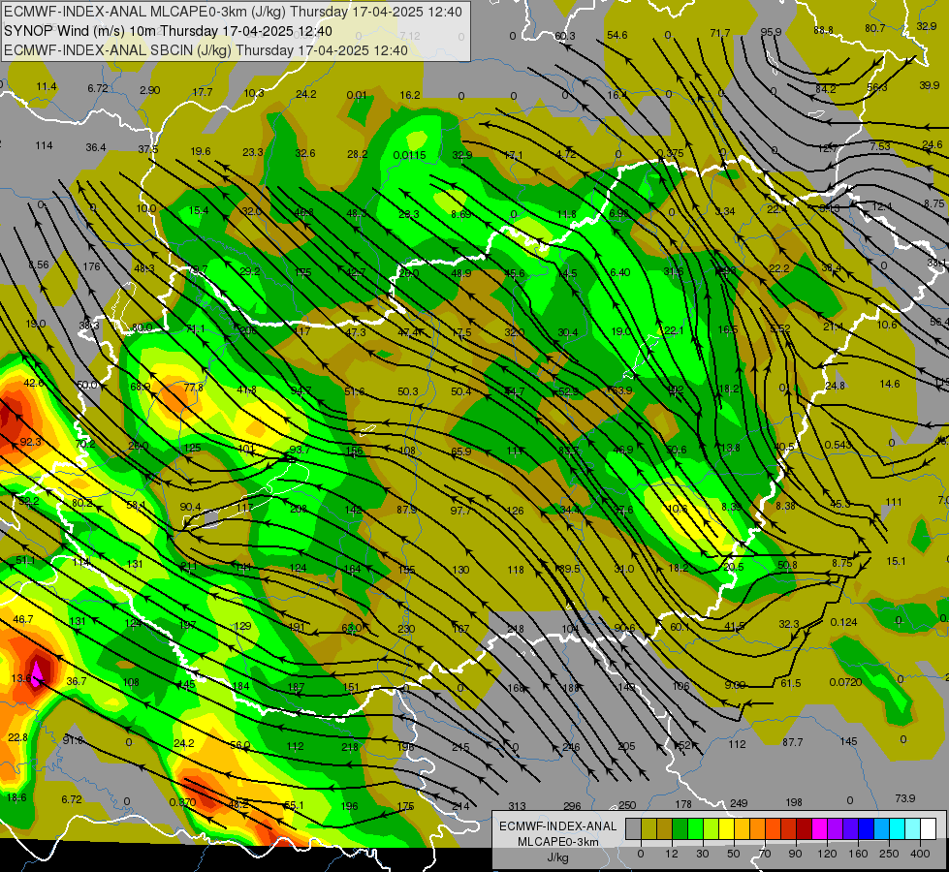This screenshot has height=872, width=949.
Task: Click the map value '2.90'
Action: [x=149, y=90]
